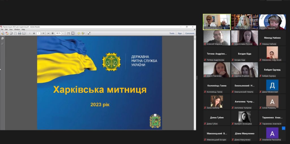Open the Tools pane
Viewport: 290px width, 144px height.
tap(172, 33)
